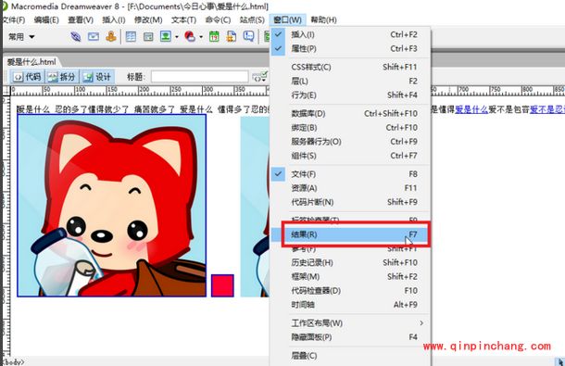
Task: Select the small red square image
Action: (222, 285)
